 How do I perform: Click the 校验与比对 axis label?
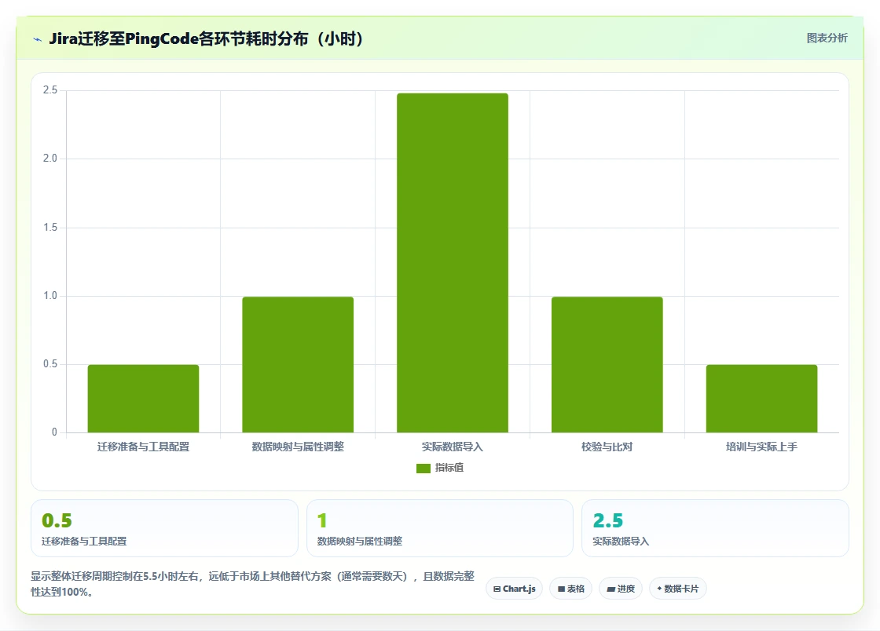pyautogui.click(x=607, y=447)
